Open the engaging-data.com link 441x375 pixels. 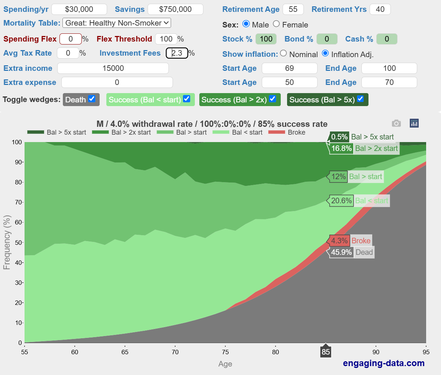(x=384, y=363)
